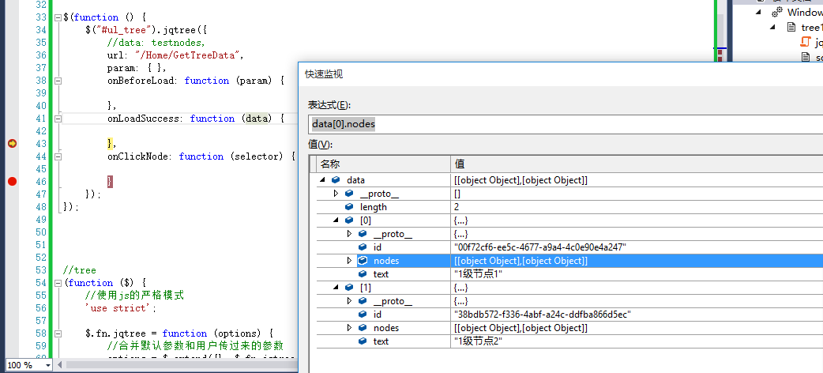The image size is (823, 373).
Task: Click the editor horizontal scrollbar left arrow
Action: click(x=60, y=364)
